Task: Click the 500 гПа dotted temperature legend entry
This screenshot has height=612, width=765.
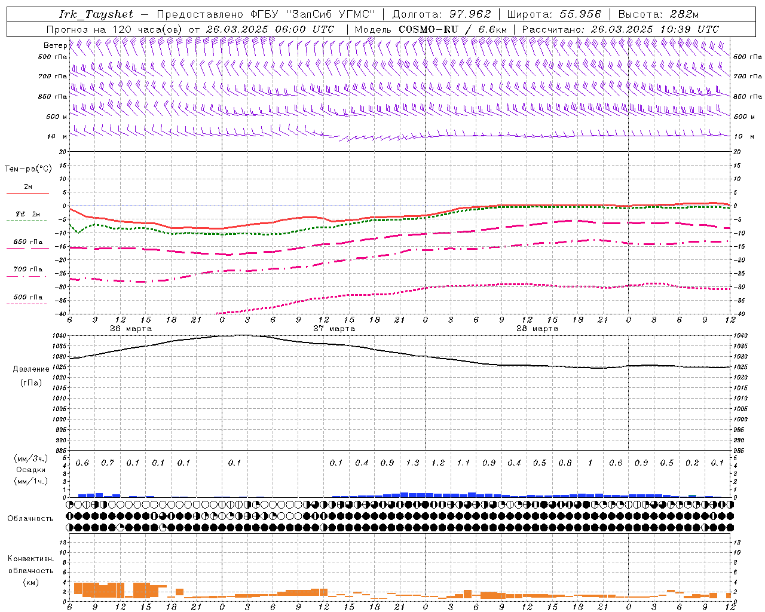Action: [x=27, y=297]
